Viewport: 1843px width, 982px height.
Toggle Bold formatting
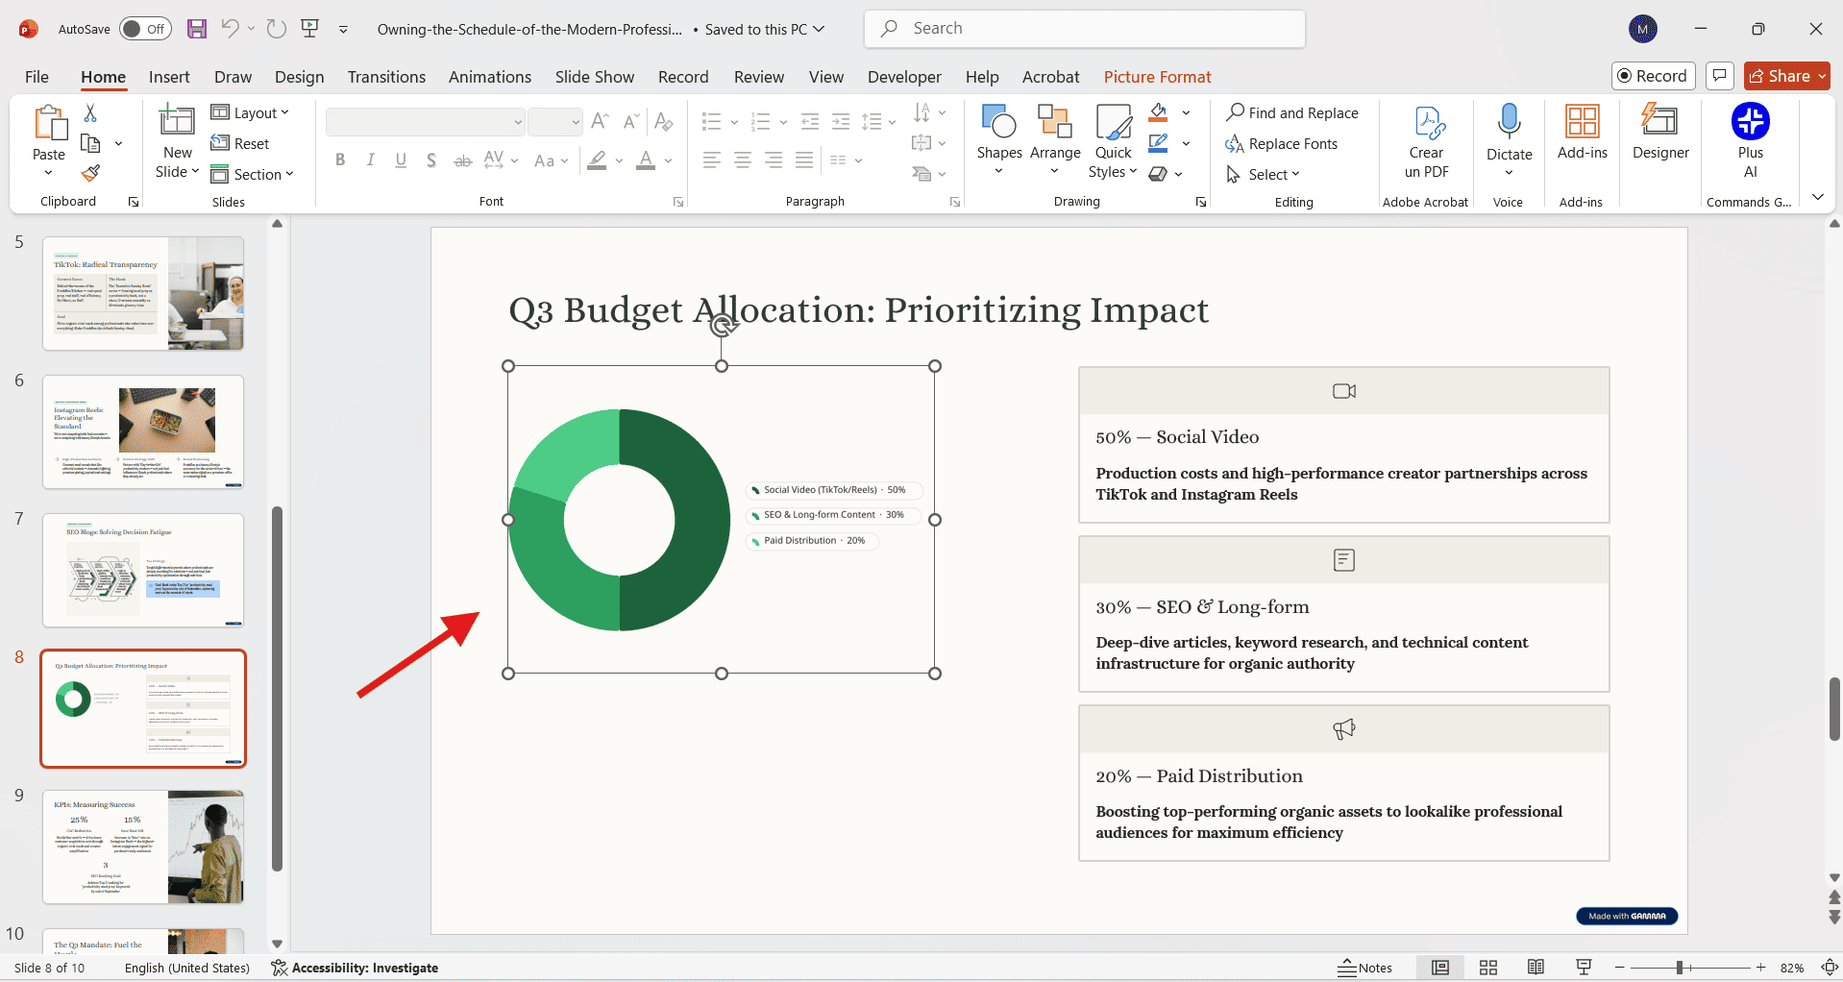point(340,160)
